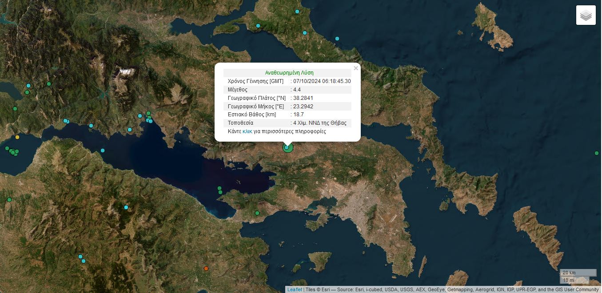The height and width of the screenshot is (293, 602).
Task: Select the yellow earthquake marker
Action: click(x=17, y=137)
